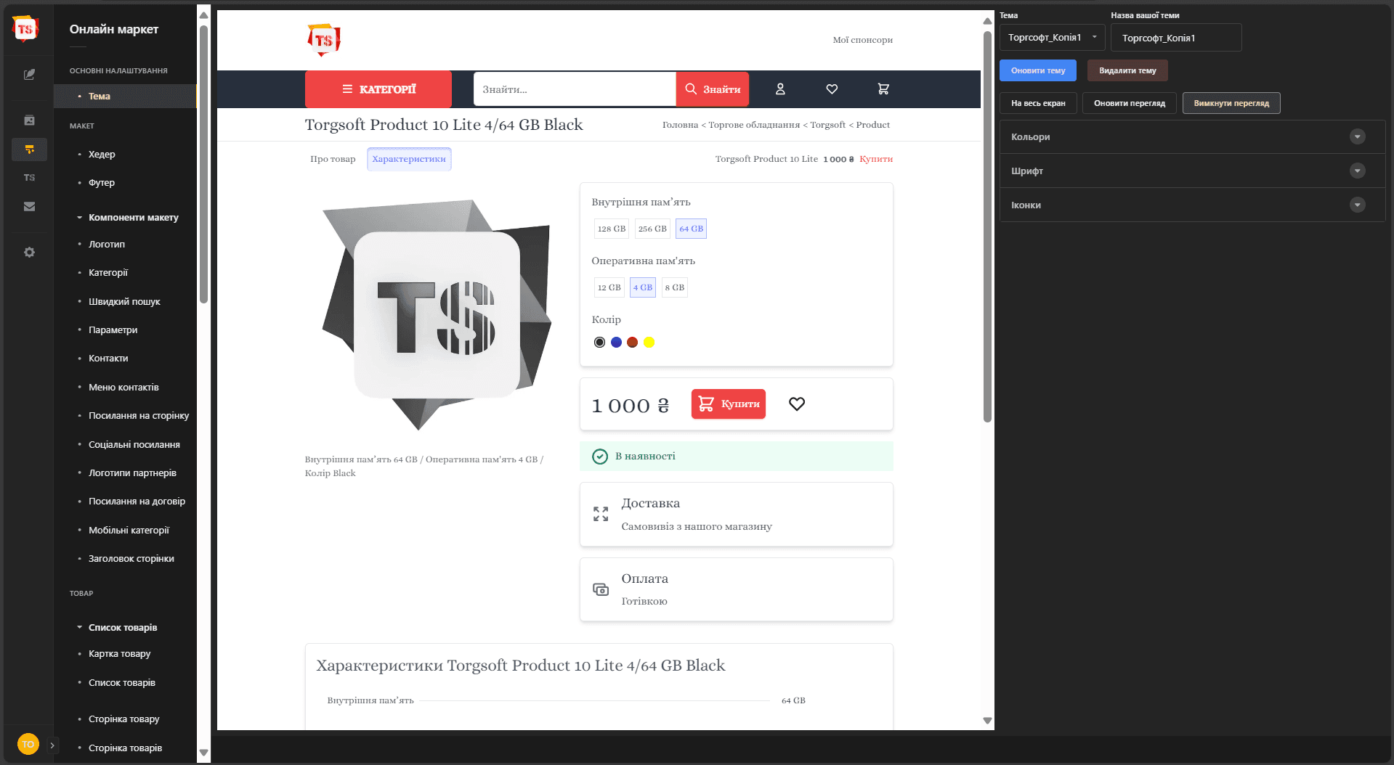Open the edit pencil sidebar icon
The width and height of the screenshot is (1394, 765).
[29, 74]
